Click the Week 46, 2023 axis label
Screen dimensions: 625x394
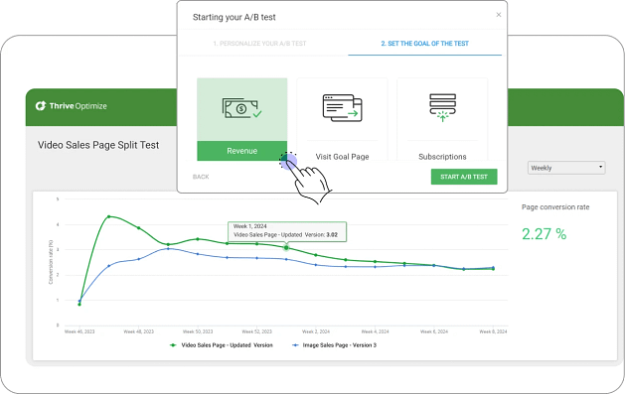tap(79, 331)
